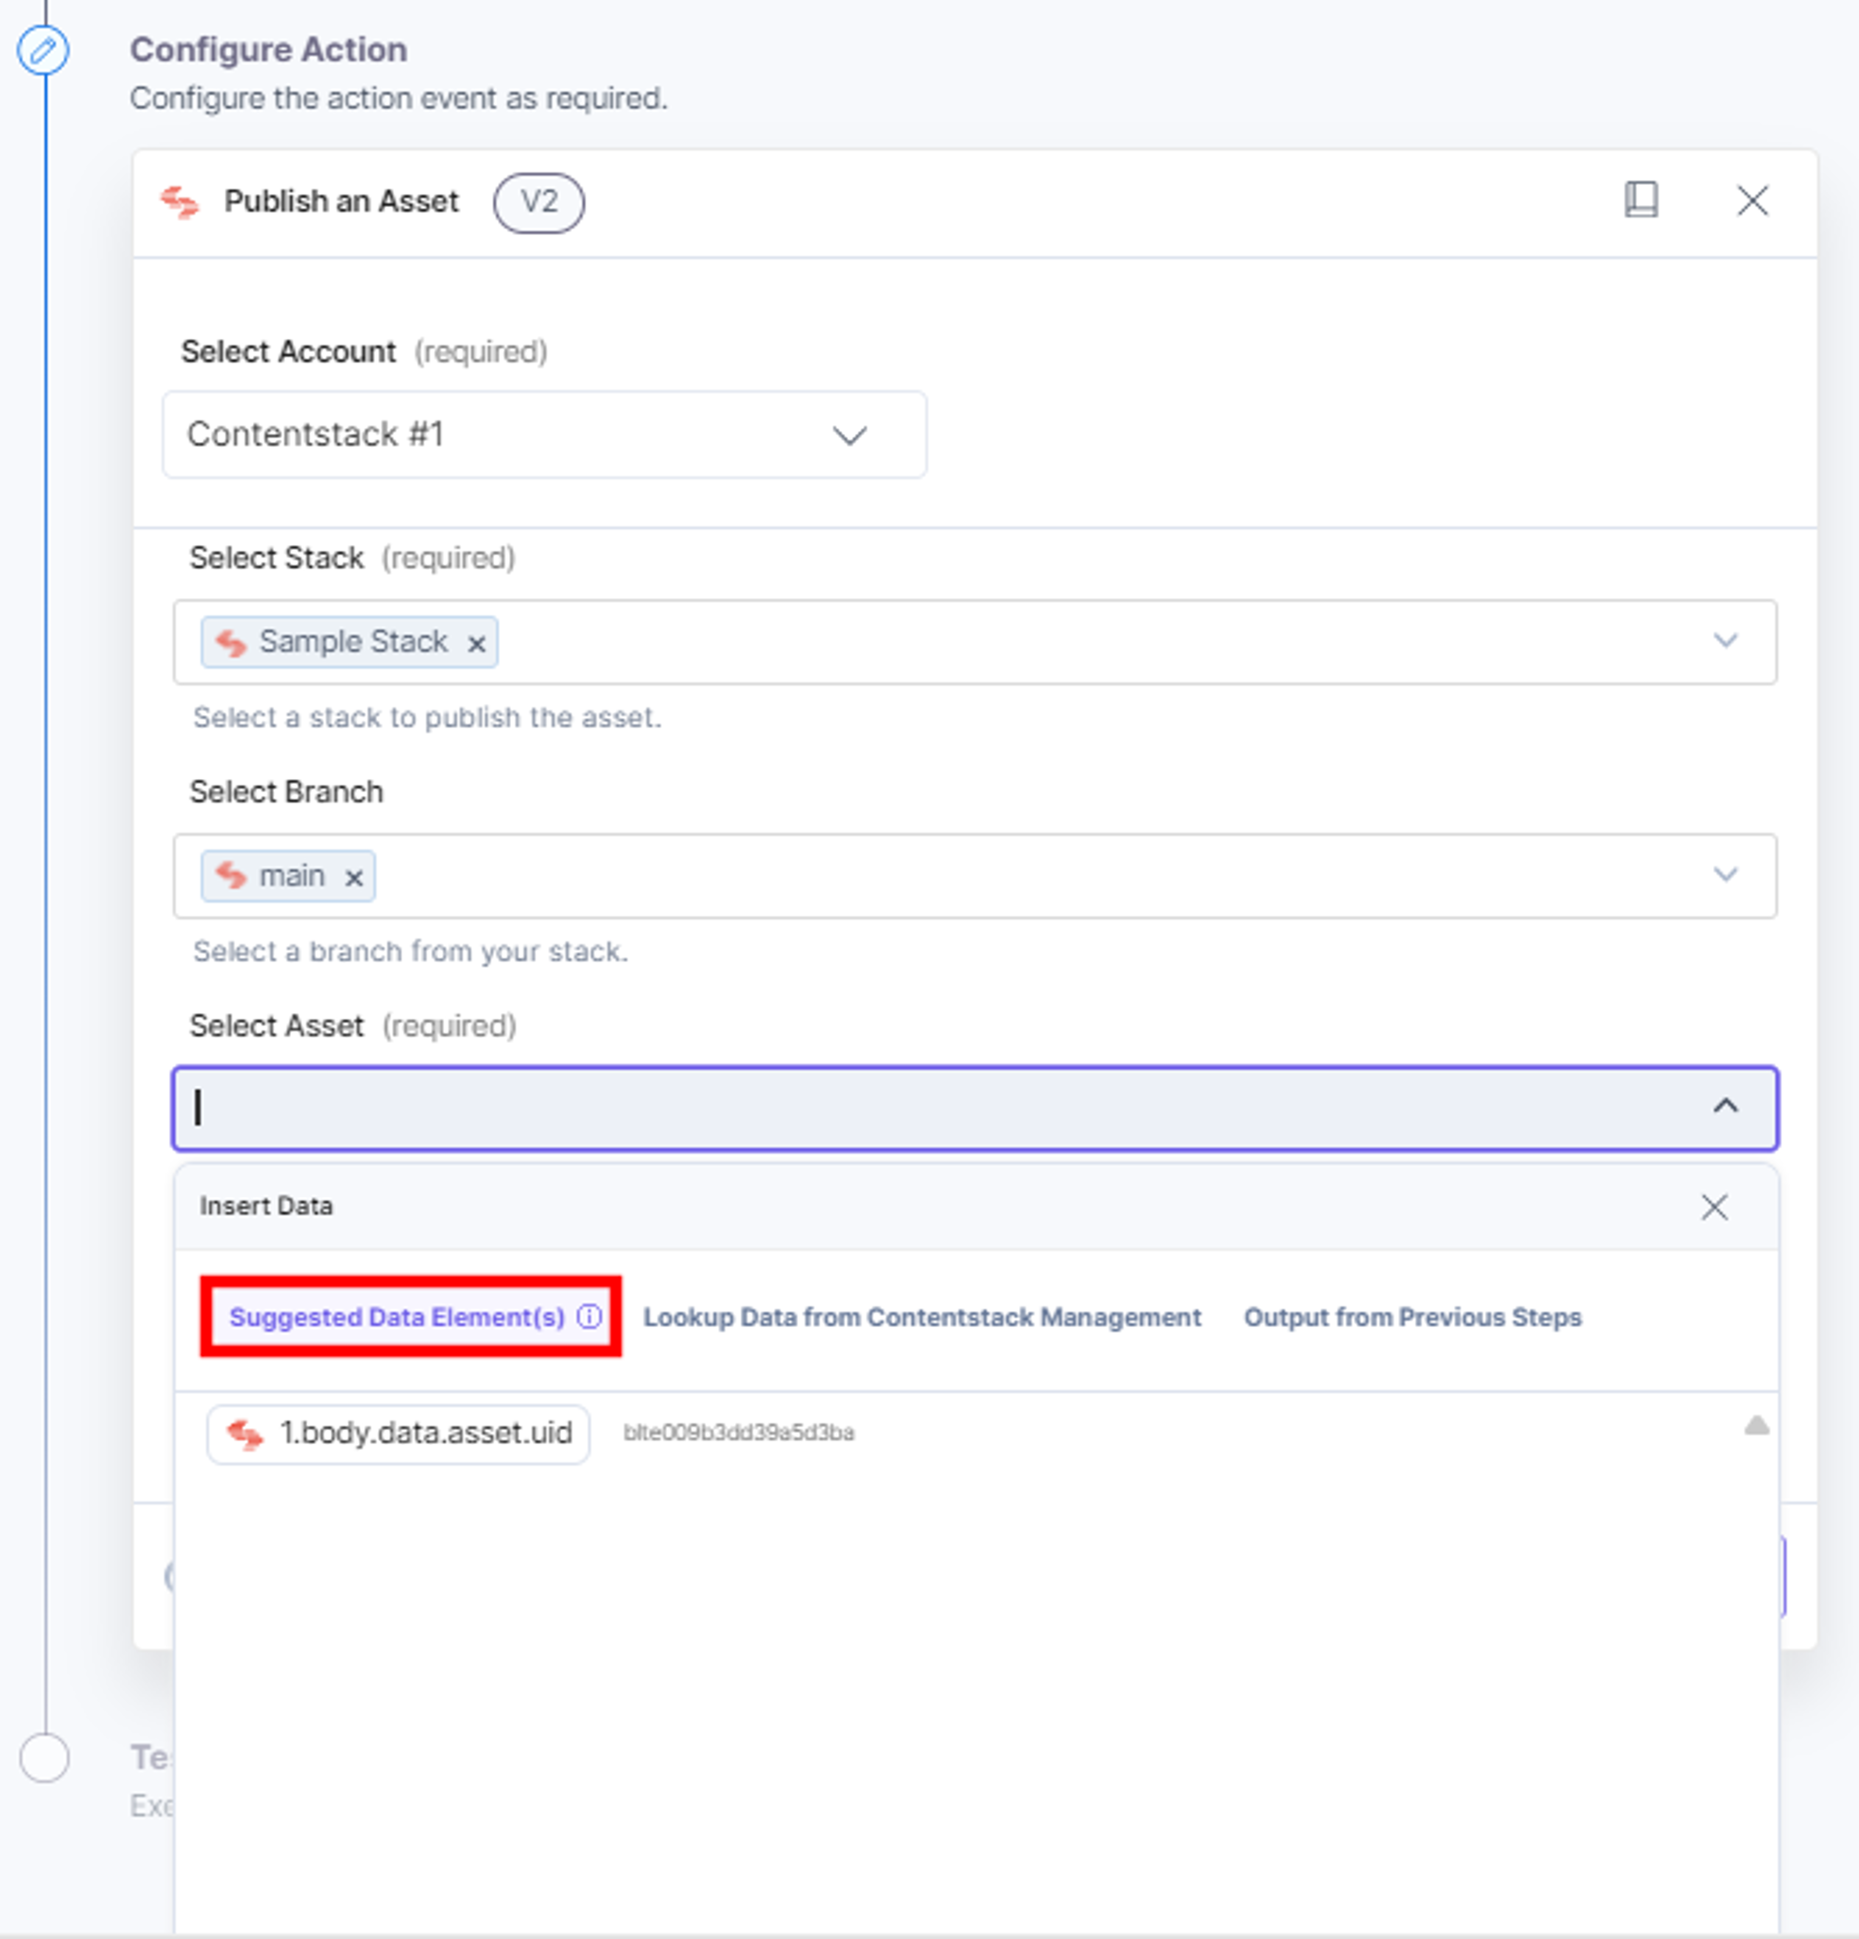Open the documentation book icon
Image resolution: width=1859 pixels, height=1939 pixels.
coord(1640,200)
